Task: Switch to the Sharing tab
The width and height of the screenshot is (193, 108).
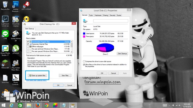Action: (106, 15)
